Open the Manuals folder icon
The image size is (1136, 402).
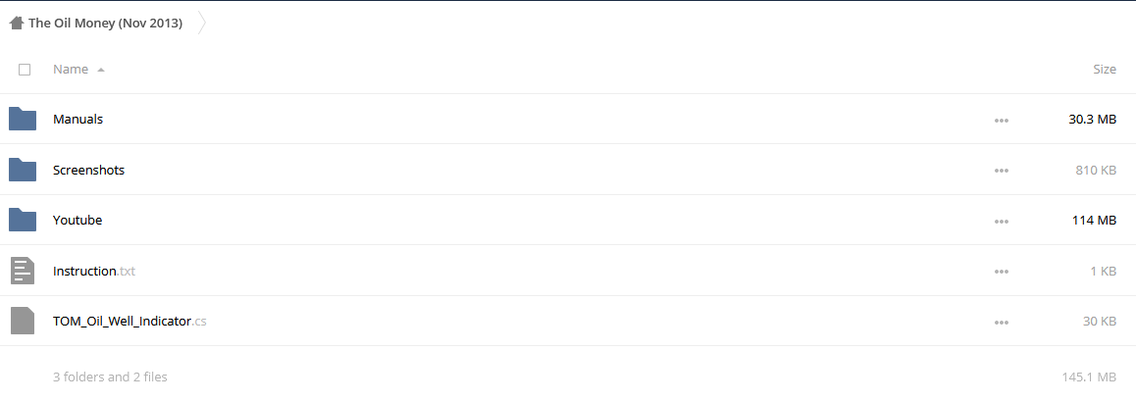coord(23,119)
